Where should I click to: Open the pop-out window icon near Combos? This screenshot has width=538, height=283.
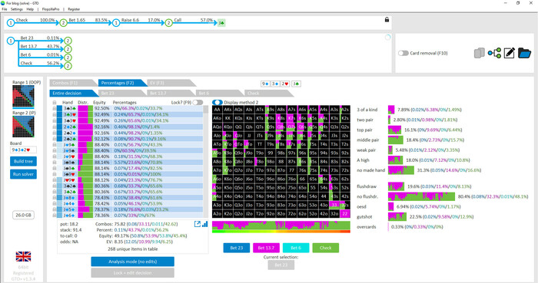point(198,224)
